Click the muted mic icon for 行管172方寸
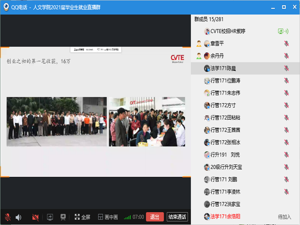 [x=286, y=105]
